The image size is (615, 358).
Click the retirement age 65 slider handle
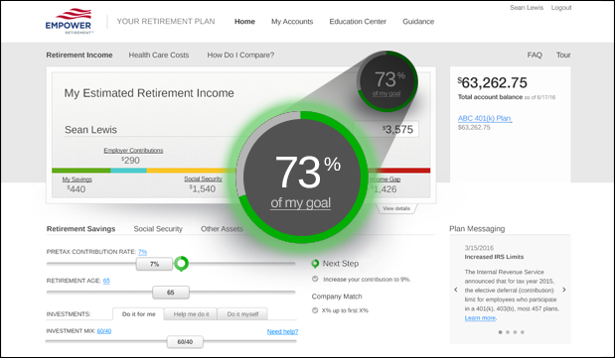[x=171, y=293]
